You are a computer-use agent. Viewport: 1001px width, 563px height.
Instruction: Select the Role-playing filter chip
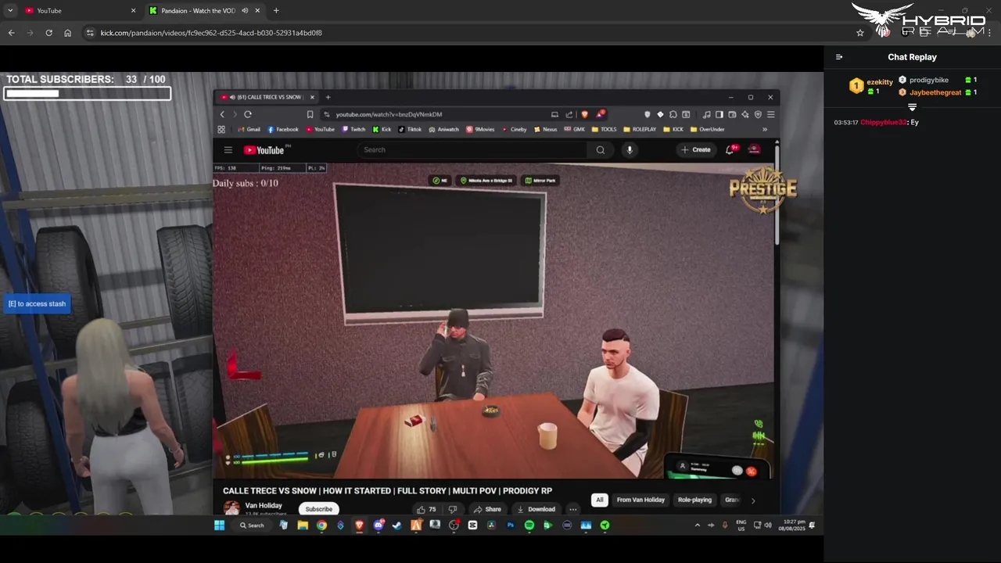tap(694, 500)
